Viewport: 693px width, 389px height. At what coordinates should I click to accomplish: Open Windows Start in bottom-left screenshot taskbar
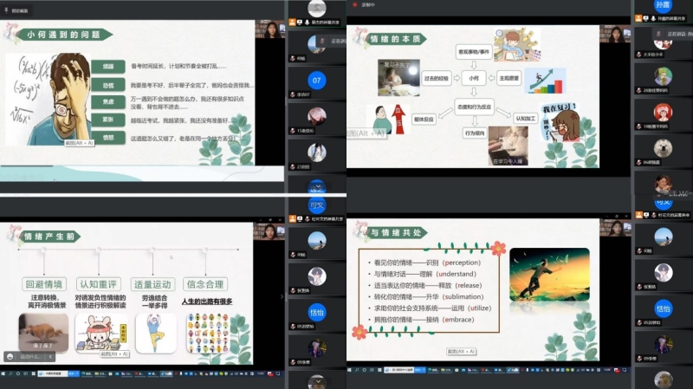pyautogui.click(x=3, y=373)
